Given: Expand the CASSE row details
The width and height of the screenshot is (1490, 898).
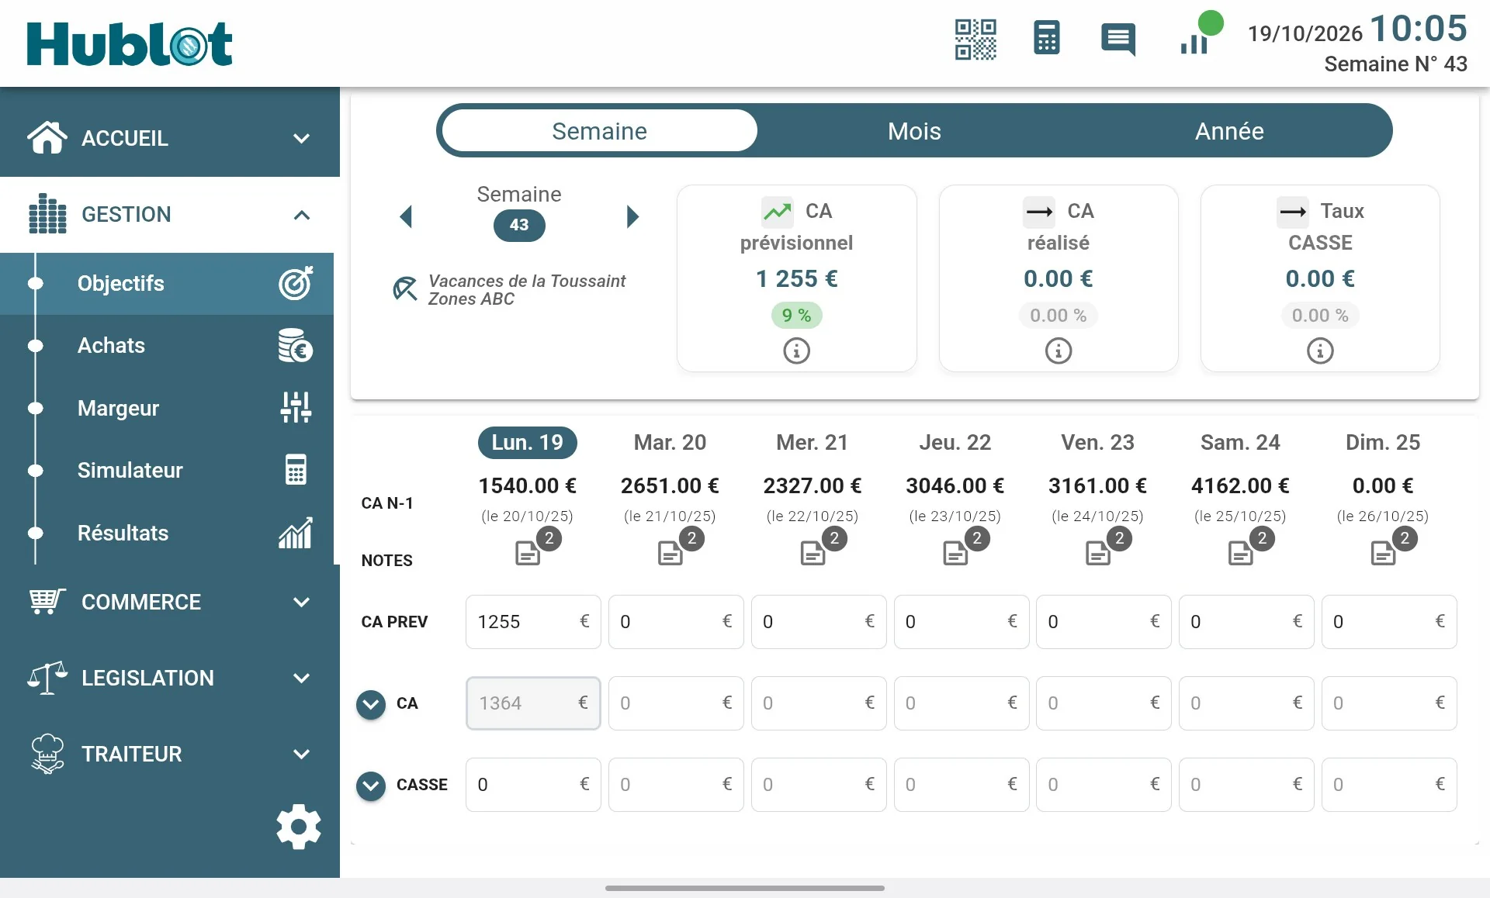Looking at the screenshot, I should coord(371,786).
